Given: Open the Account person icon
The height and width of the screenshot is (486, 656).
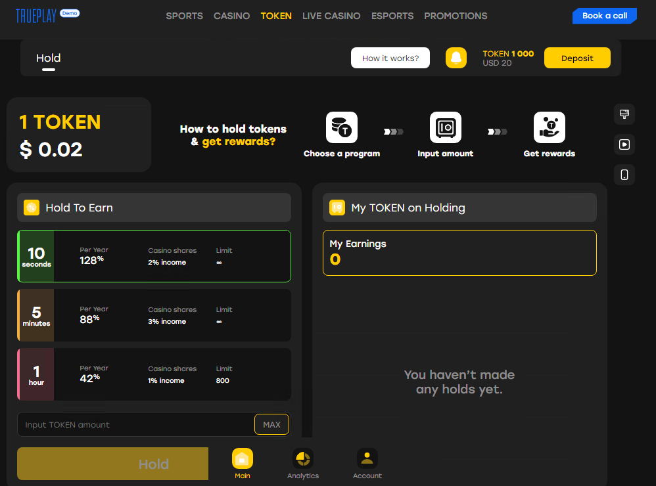Looking at the screenshot, I should [367, 459].
